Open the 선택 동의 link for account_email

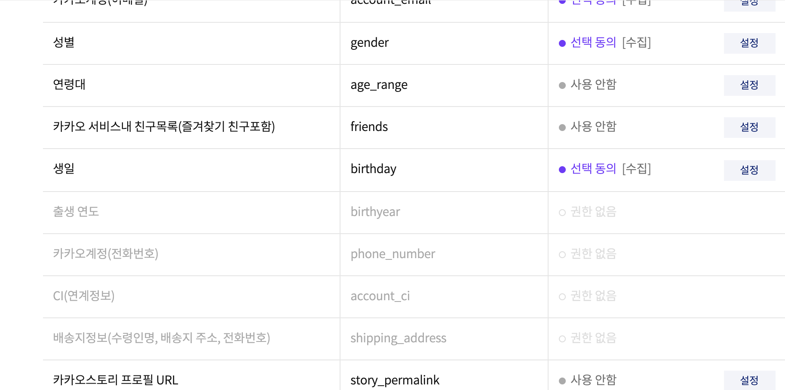tap(593, 1)
